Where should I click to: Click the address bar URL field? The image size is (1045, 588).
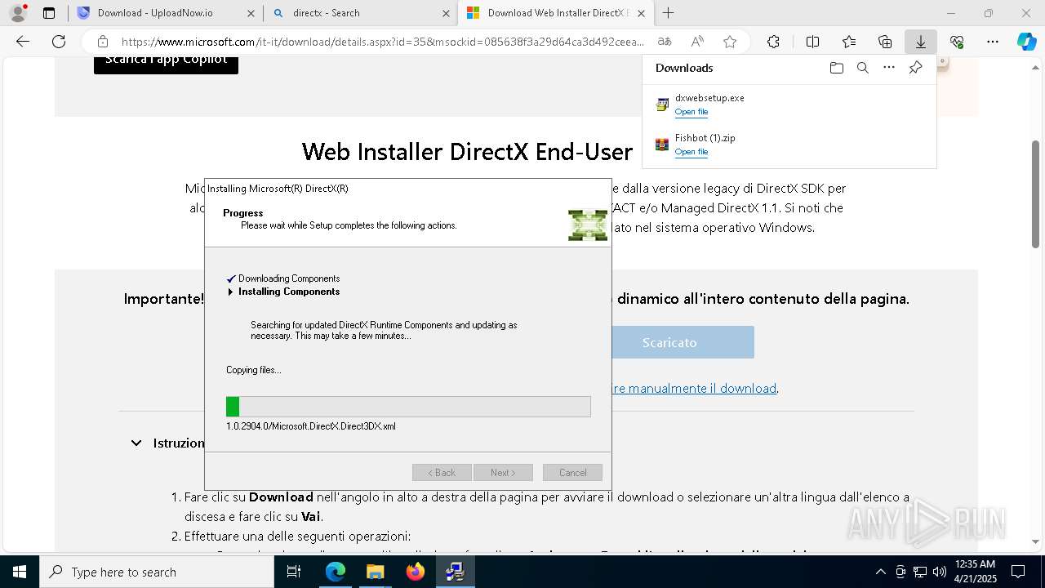click(383, 42)
